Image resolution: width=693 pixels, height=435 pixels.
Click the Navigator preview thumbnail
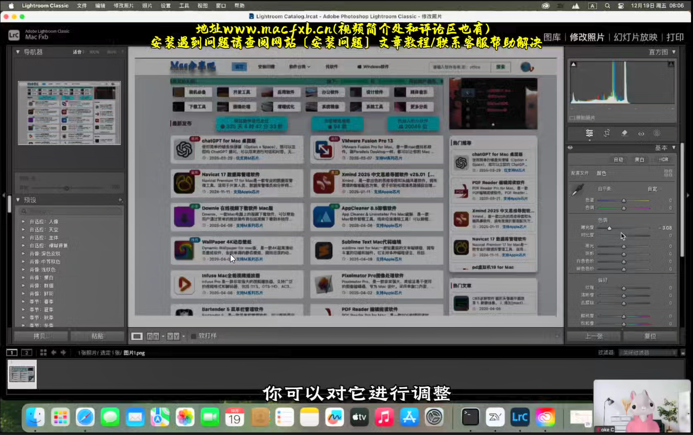[x=69, y=113]
